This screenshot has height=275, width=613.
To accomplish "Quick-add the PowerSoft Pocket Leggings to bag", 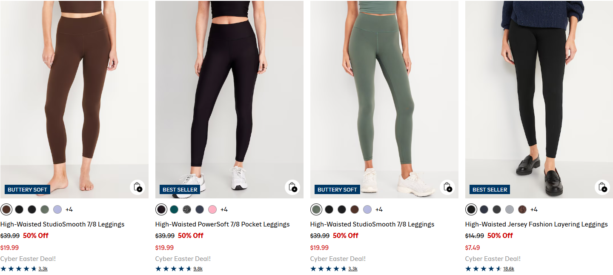I will 292,187.
